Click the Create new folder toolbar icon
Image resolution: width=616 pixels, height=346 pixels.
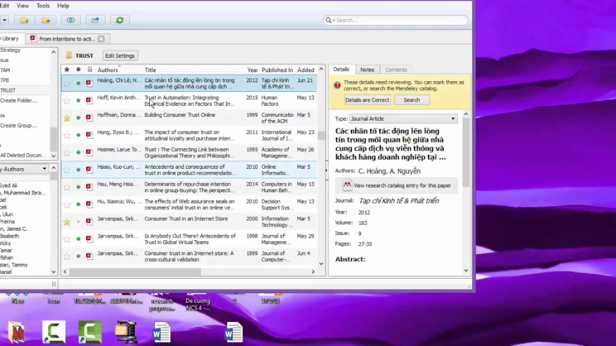(25, 20)
